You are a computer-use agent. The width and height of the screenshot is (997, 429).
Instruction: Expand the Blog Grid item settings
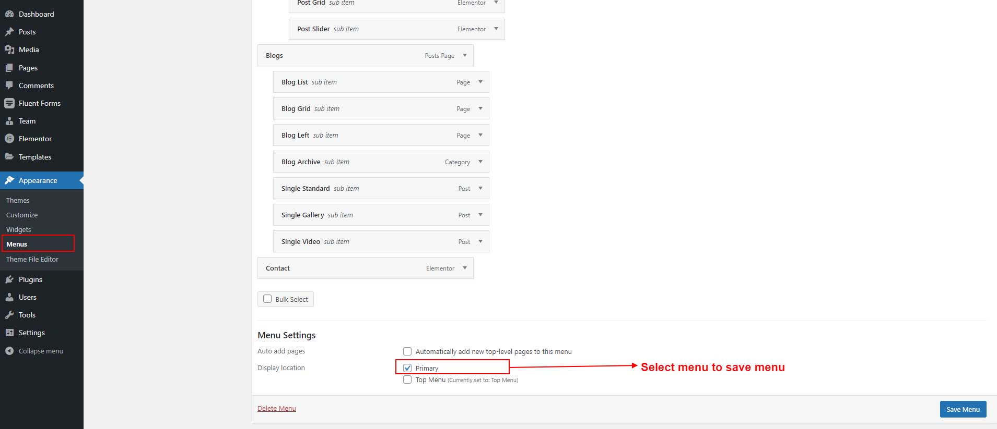pos(480,108)
